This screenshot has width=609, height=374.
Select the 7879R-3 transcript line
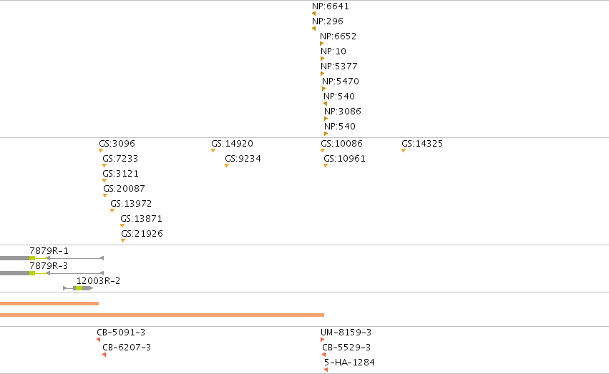coord(52,273)
